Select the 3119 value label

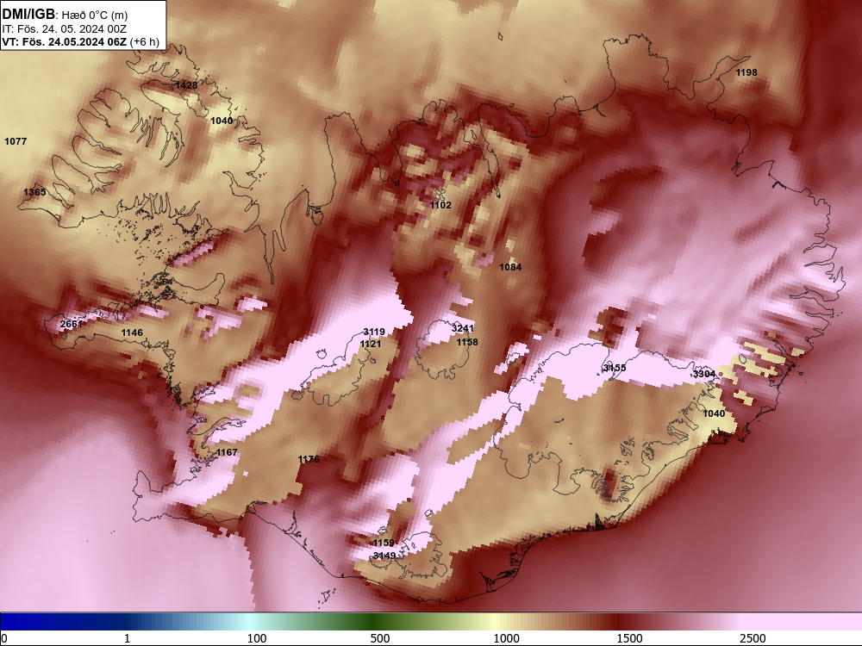pos(374,332)
